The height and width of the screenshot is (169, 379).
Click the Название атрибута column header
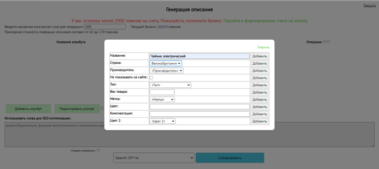(71, 42)
